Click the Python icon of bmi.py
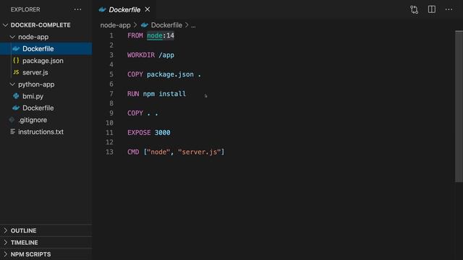Screen dimensions: 463x260 pyautogui.click(x=16, y=96)
